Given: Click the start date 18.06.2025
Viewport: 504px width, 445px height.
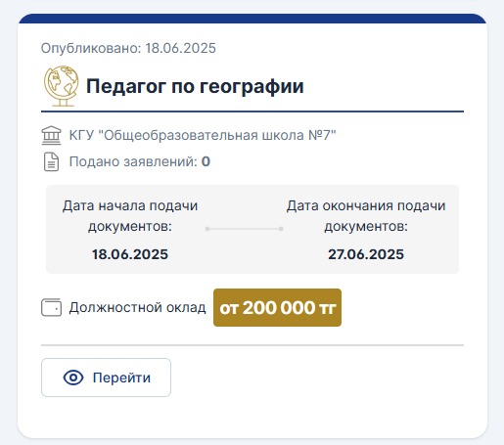Looking at the screenshot, I should (x=130, y=254).
